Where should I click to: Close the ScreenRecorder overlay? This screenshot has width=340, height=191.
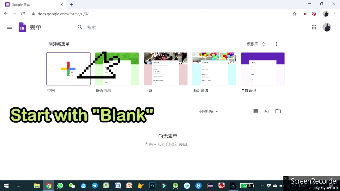click(x=286, y=179)
